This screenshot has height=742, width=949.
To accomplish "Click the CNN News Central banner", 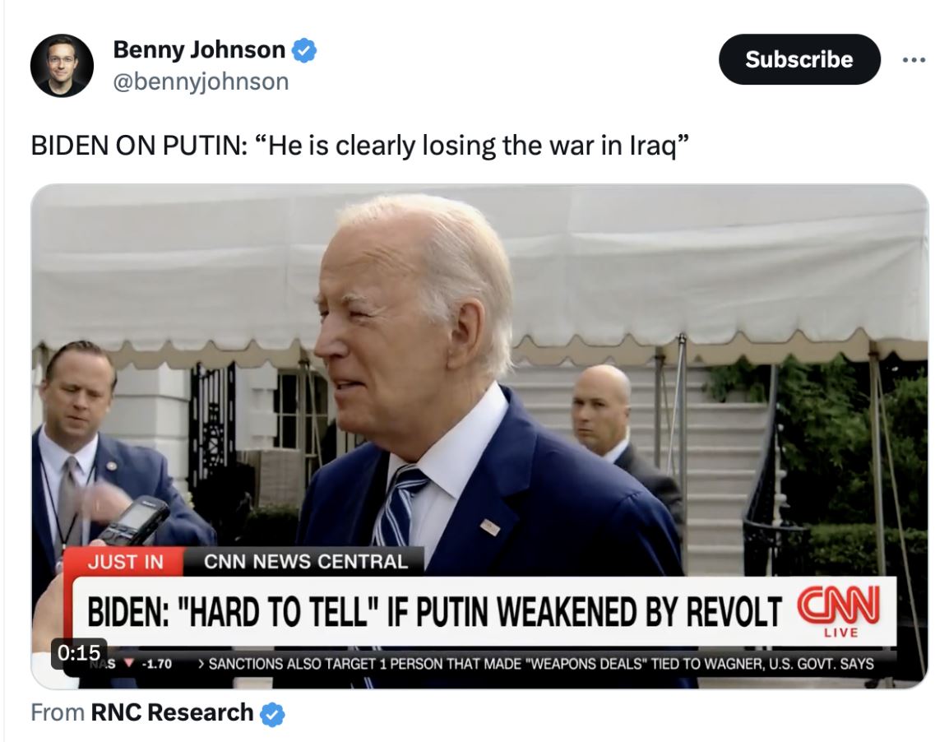I will (x=306, y=562).
